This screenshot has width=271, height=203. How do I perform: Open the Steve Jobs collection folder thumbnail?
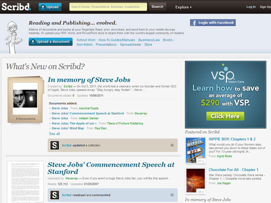(x=25, y=100)
